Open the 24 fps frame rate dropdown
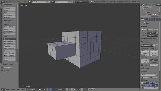 154,60
